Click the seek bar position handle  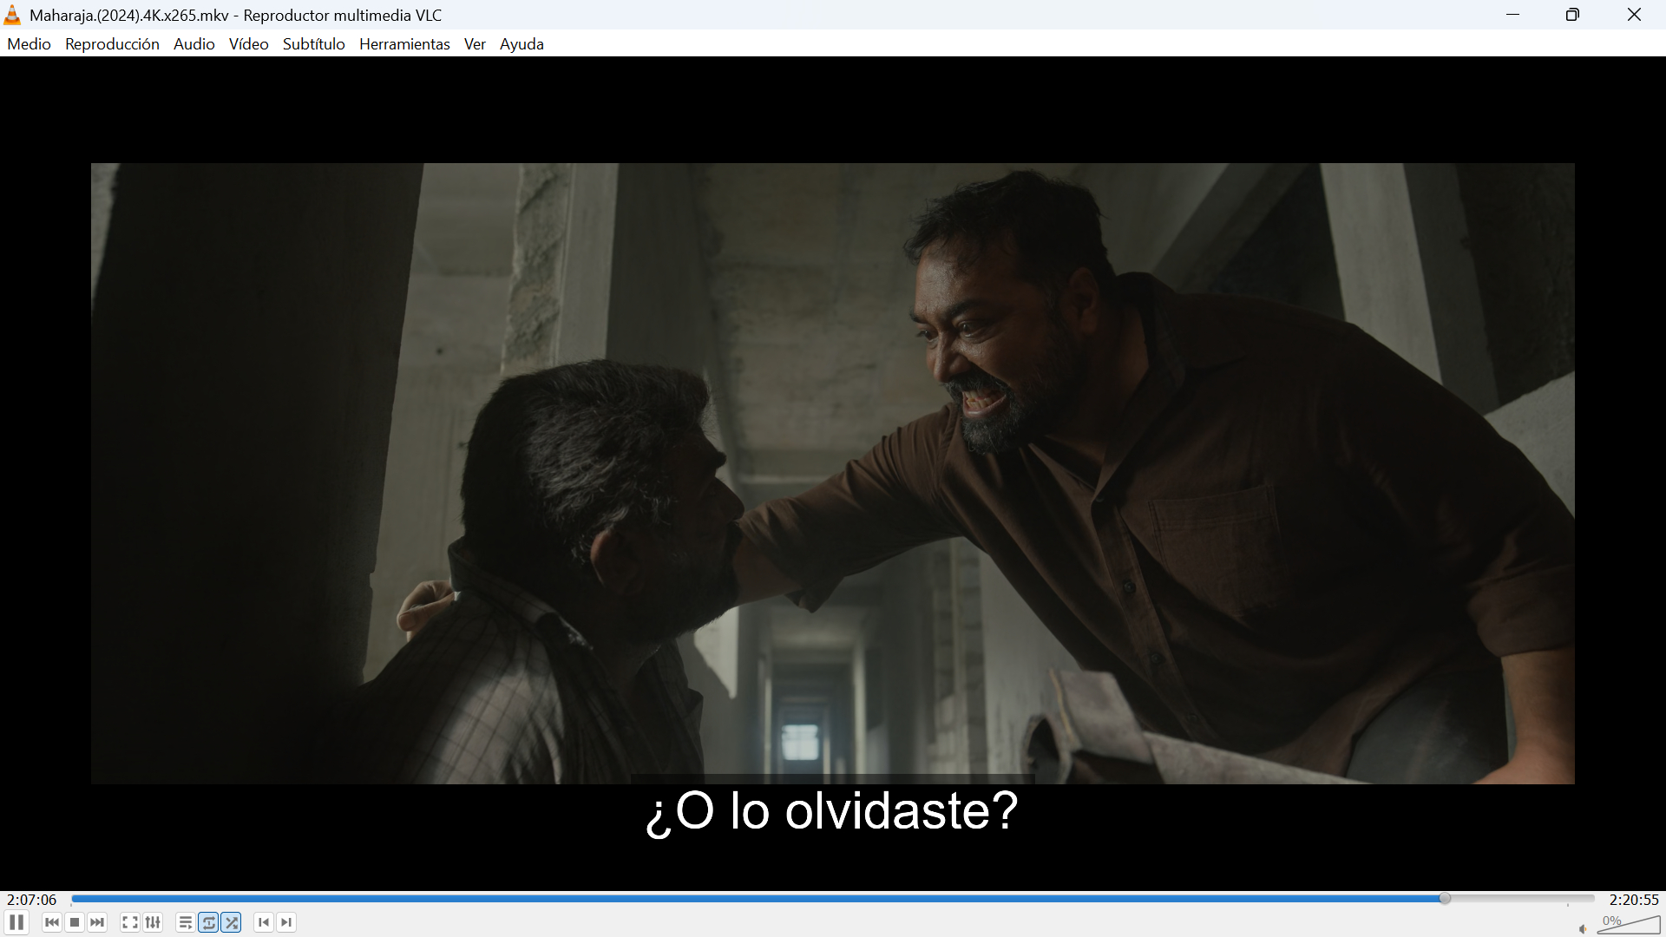[1445, 899]
